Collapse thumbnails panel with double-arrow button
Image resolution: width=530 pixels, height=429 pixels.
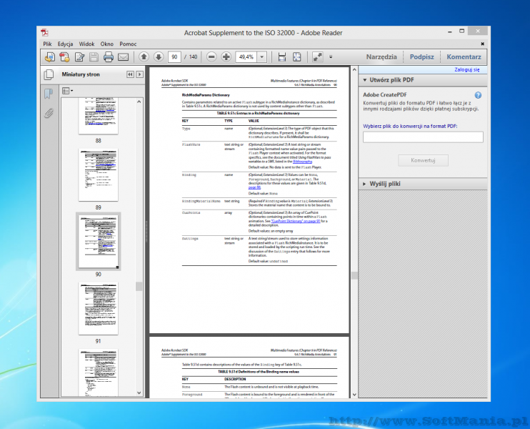coord(130,74)
